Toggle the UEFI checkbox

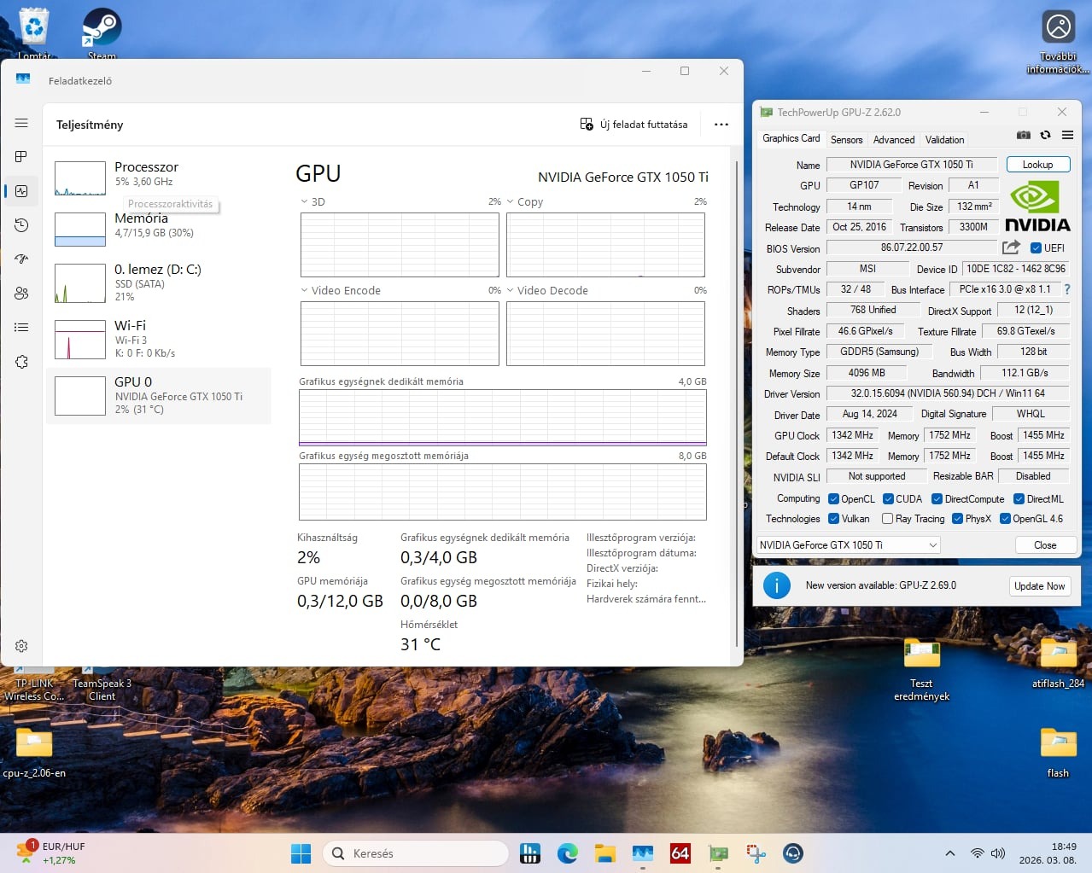tap(1036, 248)
